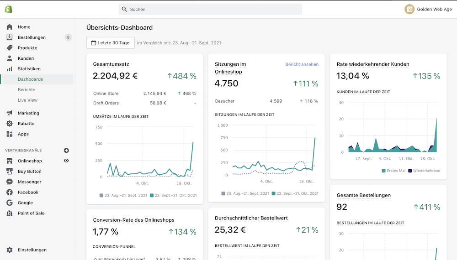Click the Apps grid icon

(x=10, y=134)
